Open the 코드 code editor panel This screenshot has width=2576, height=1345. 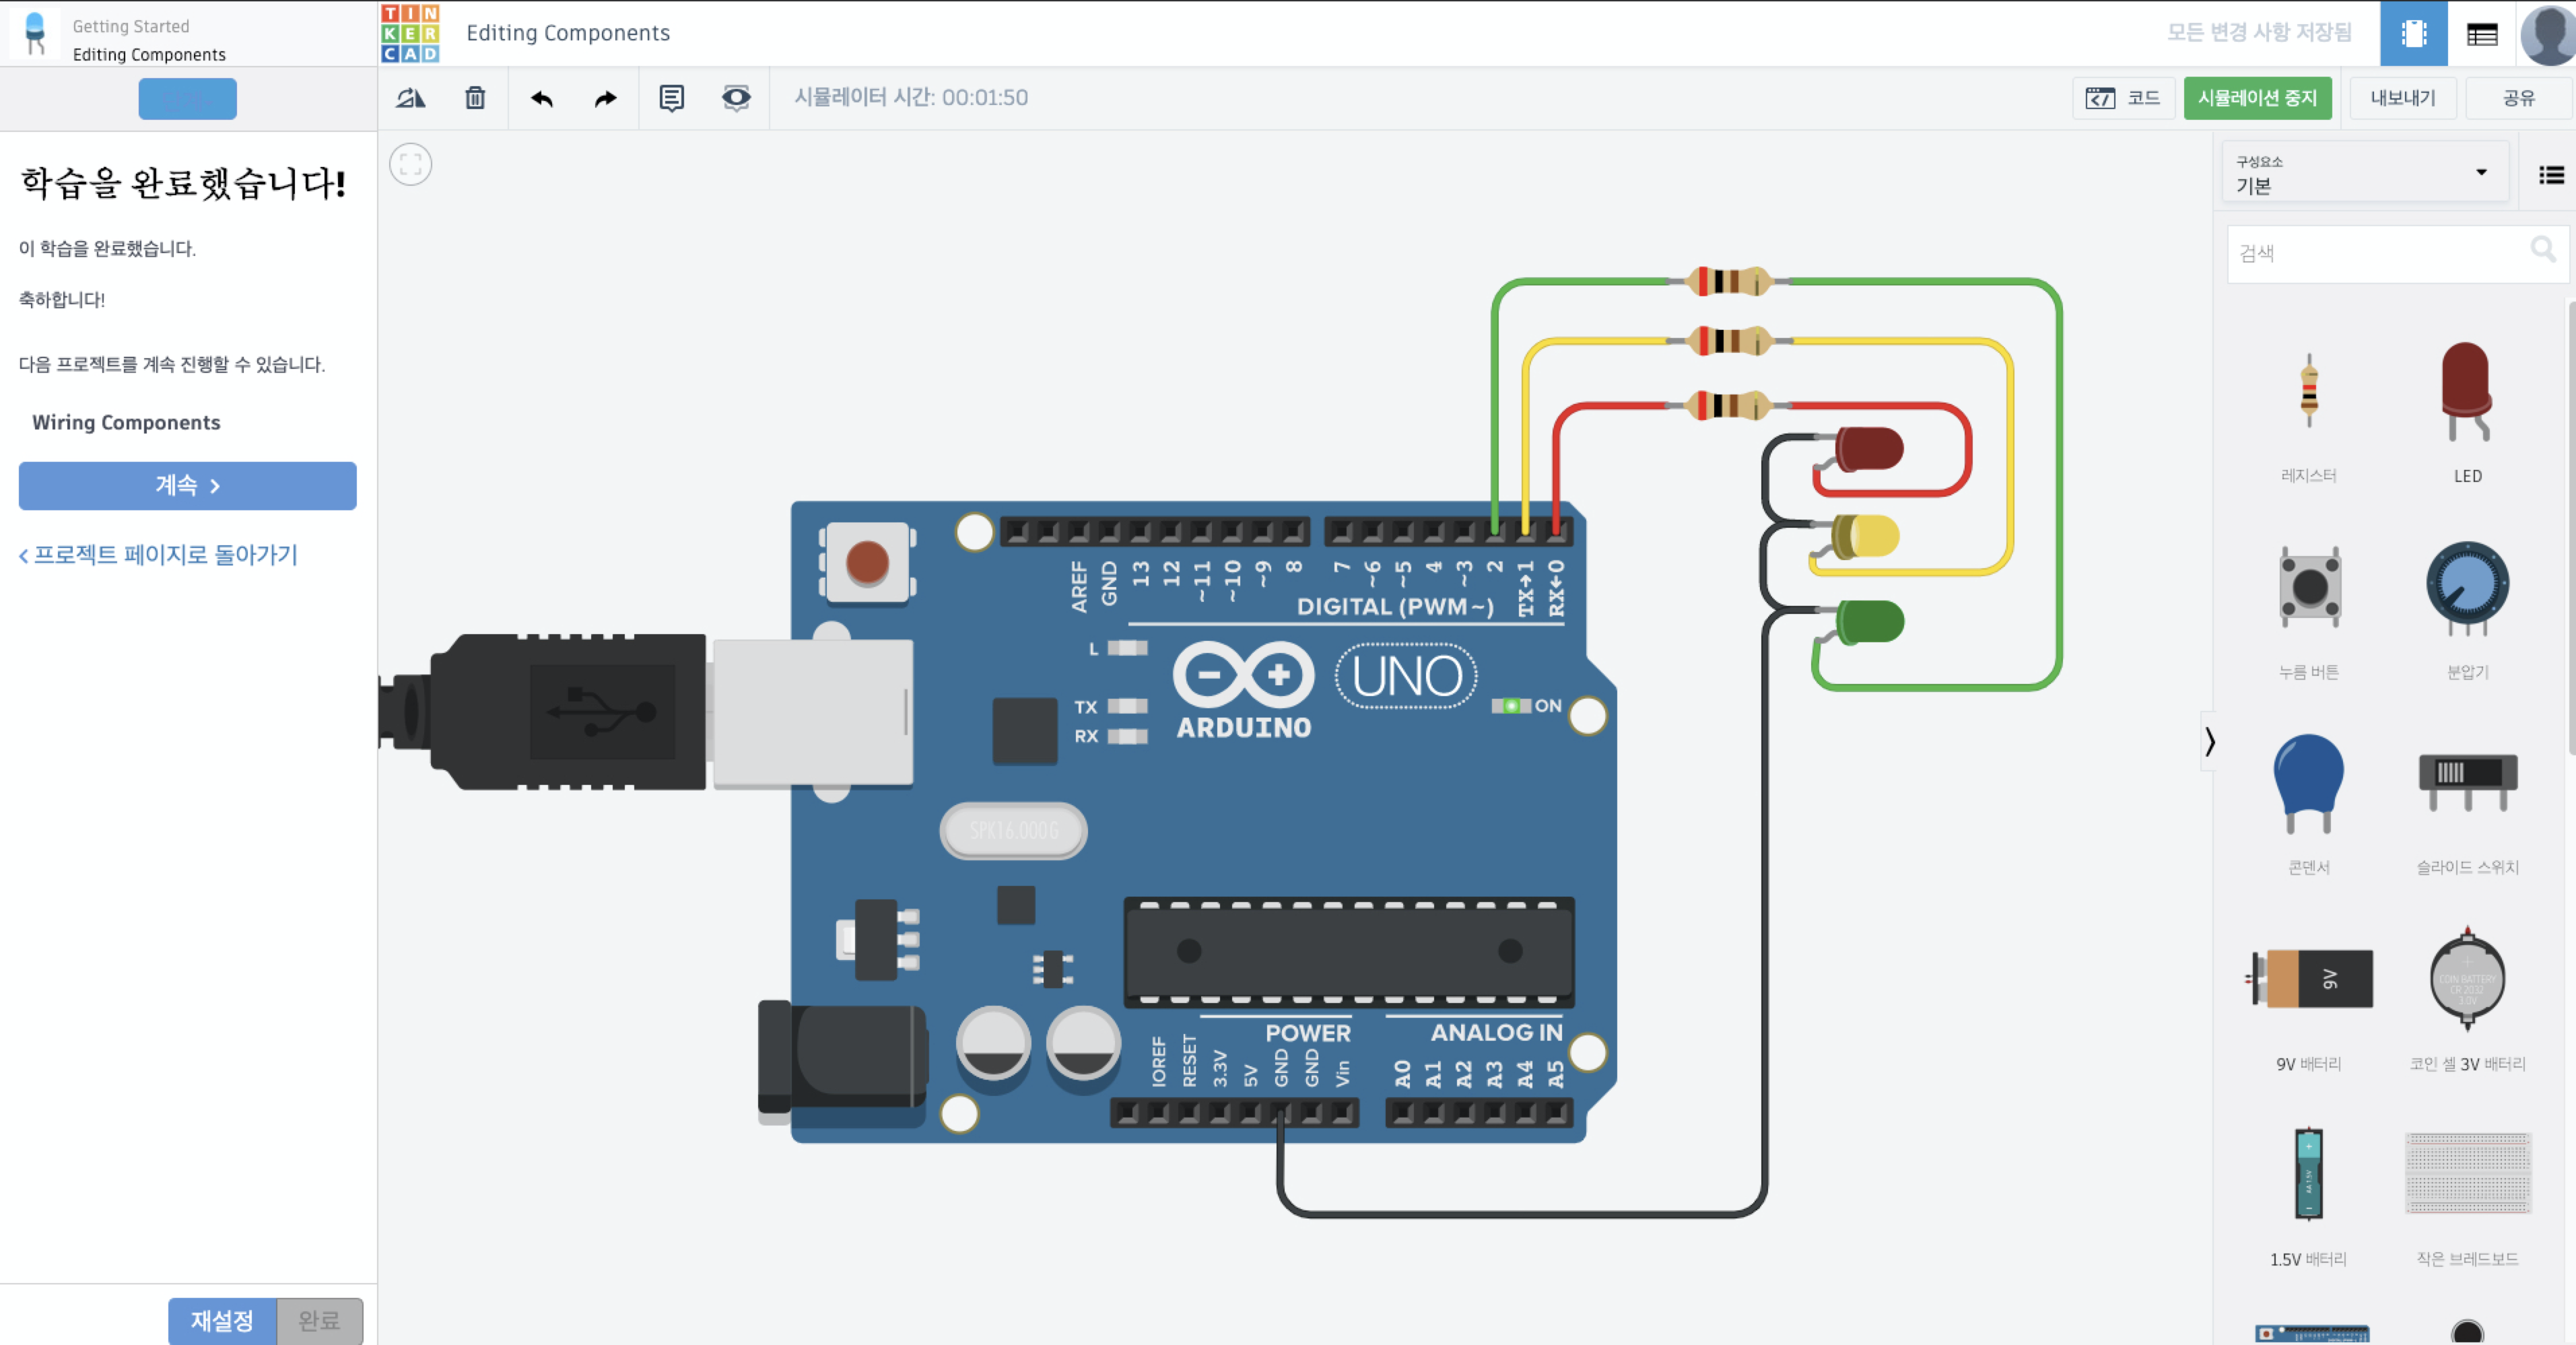pos(2123,98)
